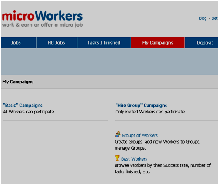Go to the Deposit tab
Viewport: 219px width, 185px height.
tap(202, 42)
